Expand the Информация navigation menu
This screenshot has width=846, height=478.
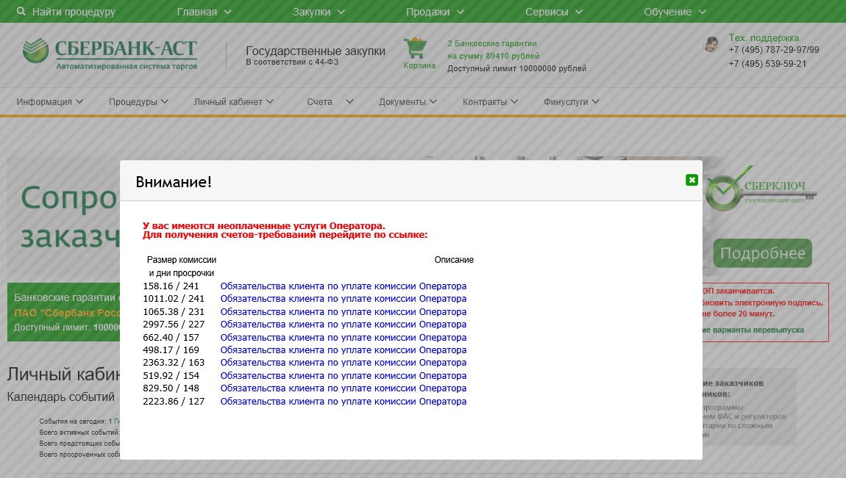click(50, 102)
